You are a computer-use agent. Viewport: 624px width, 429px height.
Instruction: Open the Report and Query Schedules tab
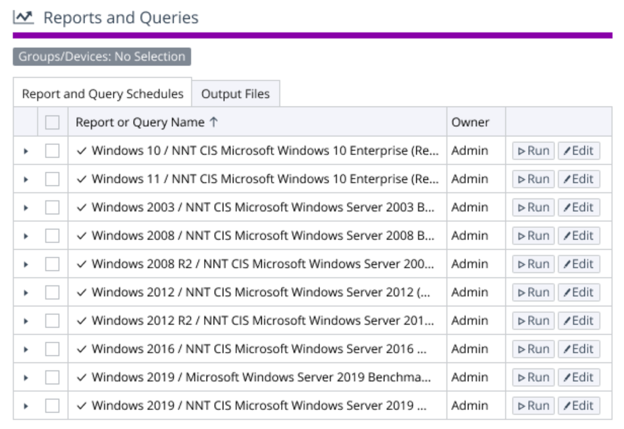tap(103, 94)
